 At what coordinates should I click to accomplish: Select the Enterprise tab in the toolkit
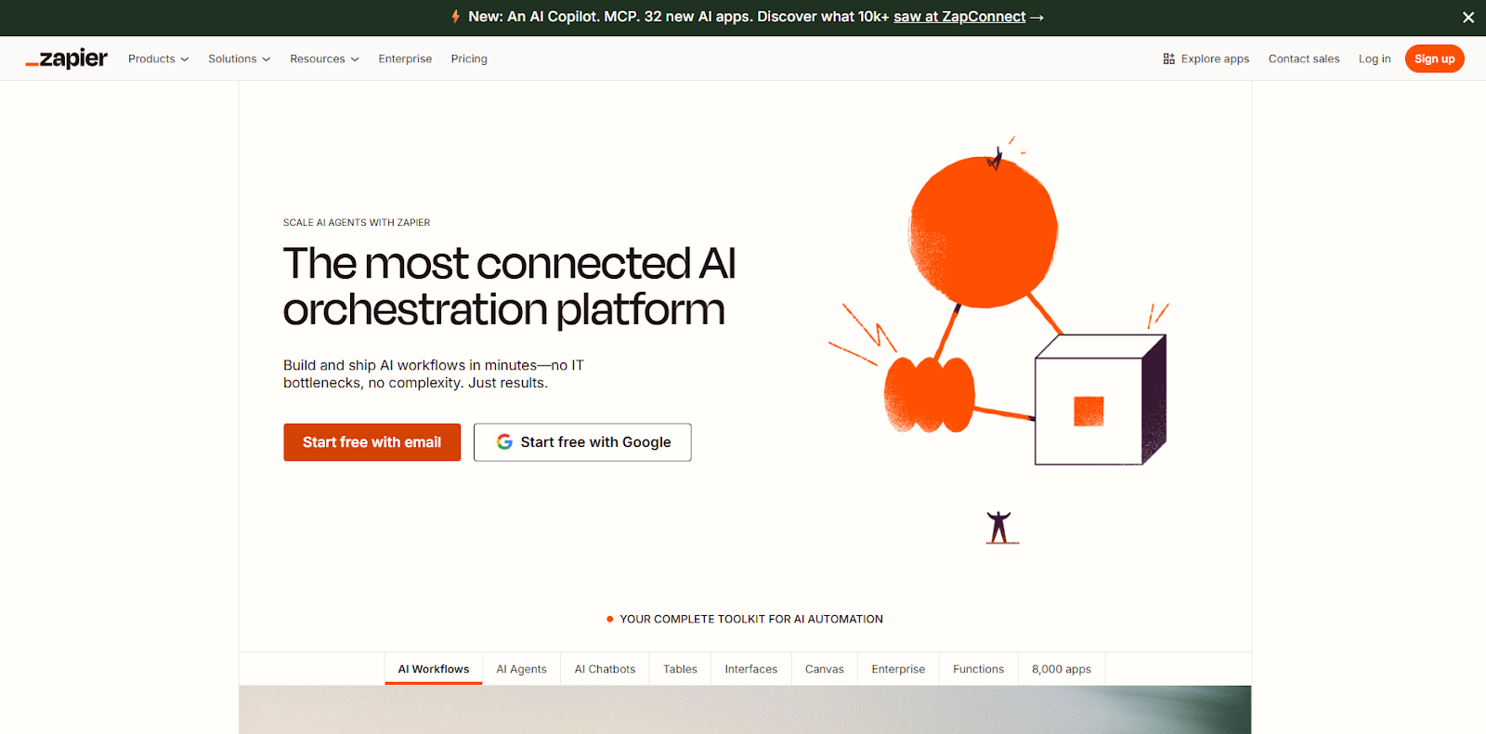[x=898, y=669]
